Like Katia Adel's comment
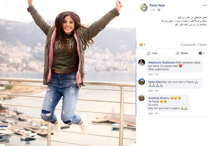The image size is (210, 146). [x=150, y=91]
